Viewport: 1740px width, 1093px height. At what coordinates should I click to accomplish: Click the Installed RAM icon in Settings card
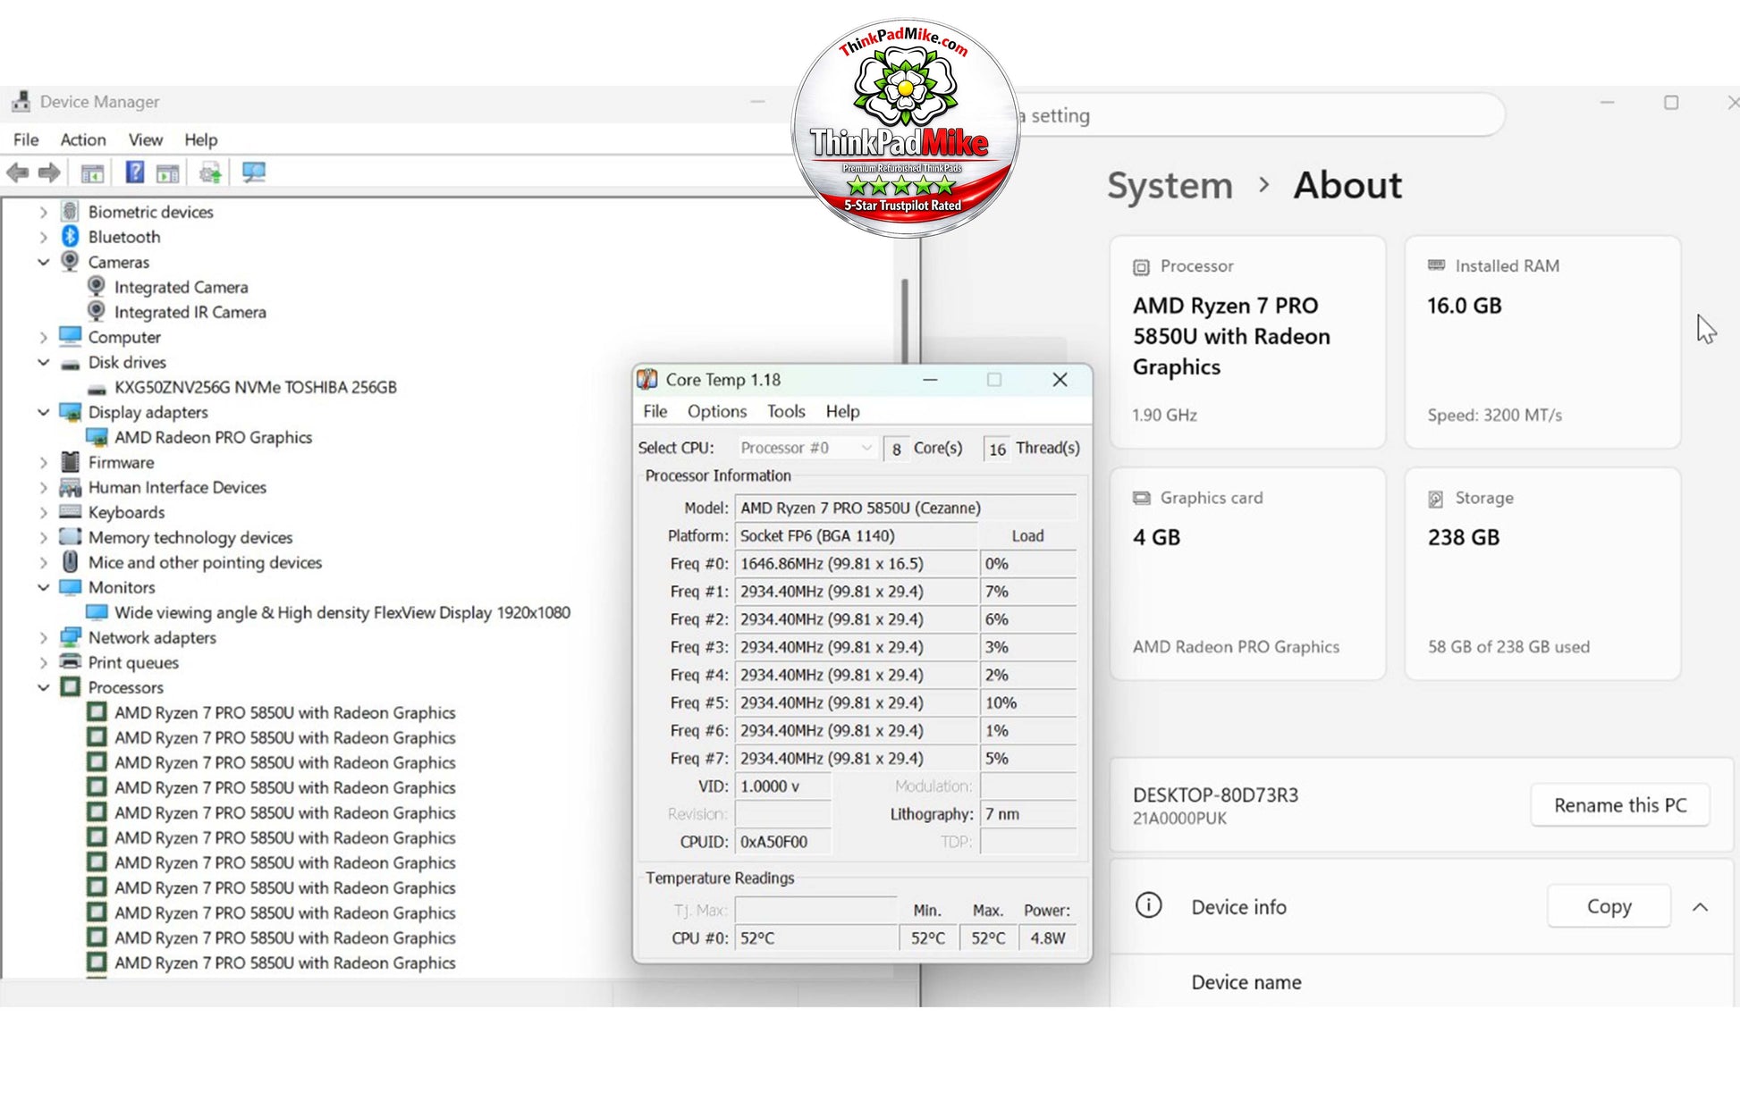click(x=1436, y=265)
